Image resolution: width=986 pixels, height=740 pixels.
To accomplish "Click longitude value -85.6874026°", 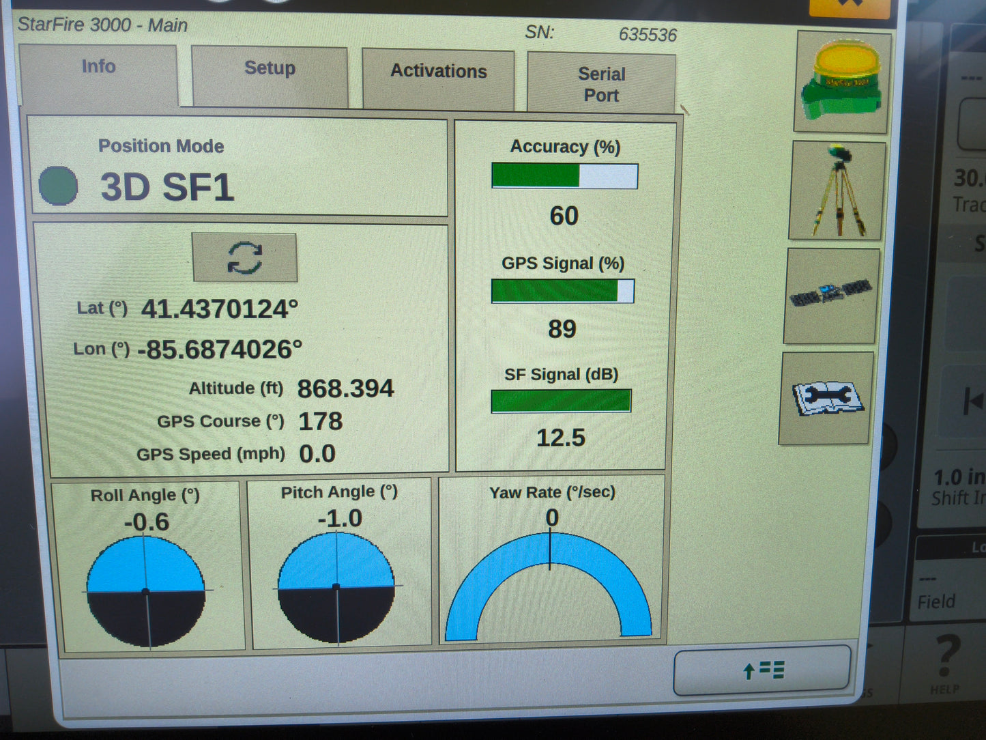I will point(220,350).
